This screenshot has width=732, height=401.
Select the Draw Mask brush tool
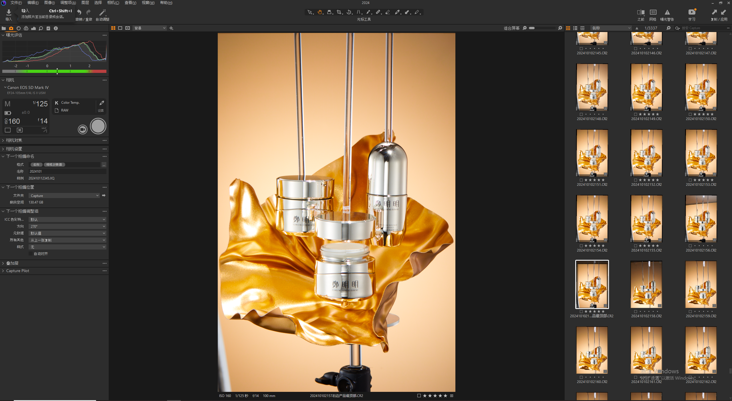pyautogui.click(x=368, y=12)
